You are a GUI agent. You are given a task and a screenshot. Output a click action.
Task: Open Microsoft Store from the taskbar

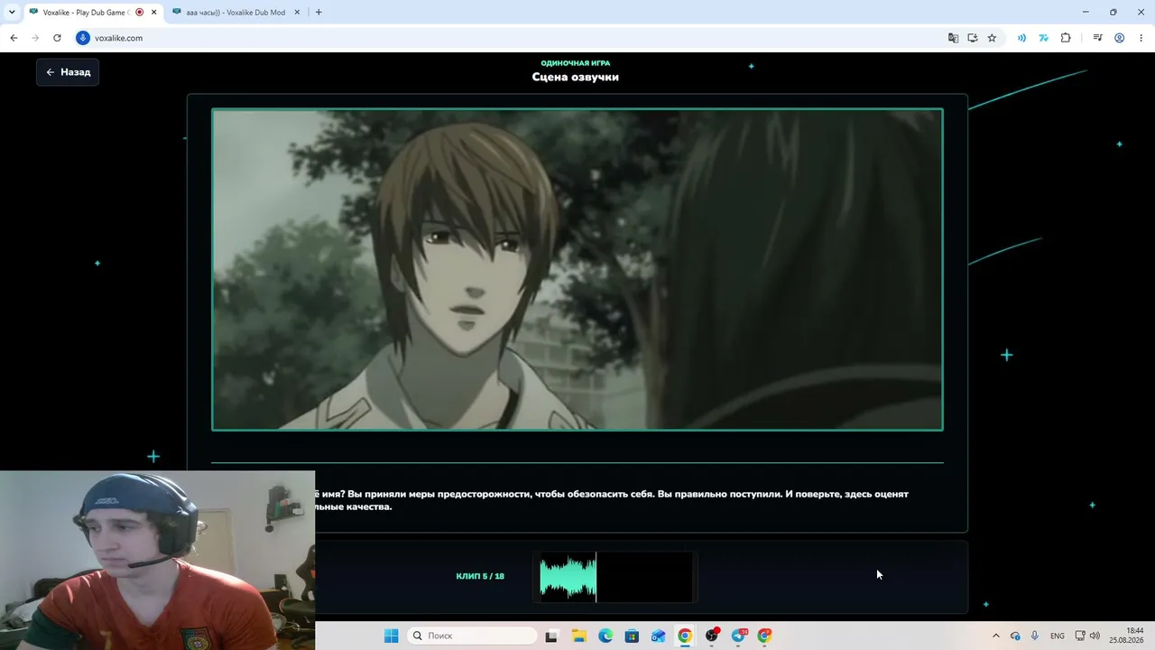[x=632, y=636]
